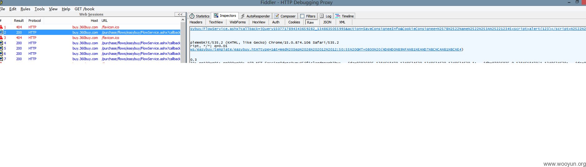This screenshot has width=586, height=167.
Task: Sort sessions by the Host column header
Action: pyautogui.click(x=72, y=21)
